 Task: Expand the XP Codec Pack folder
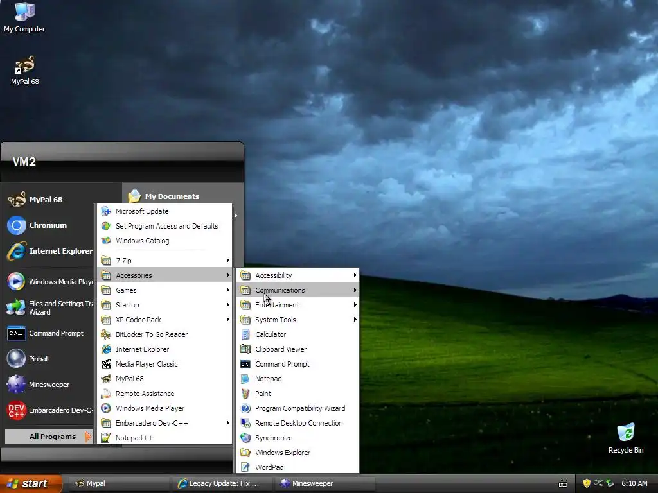164,320
